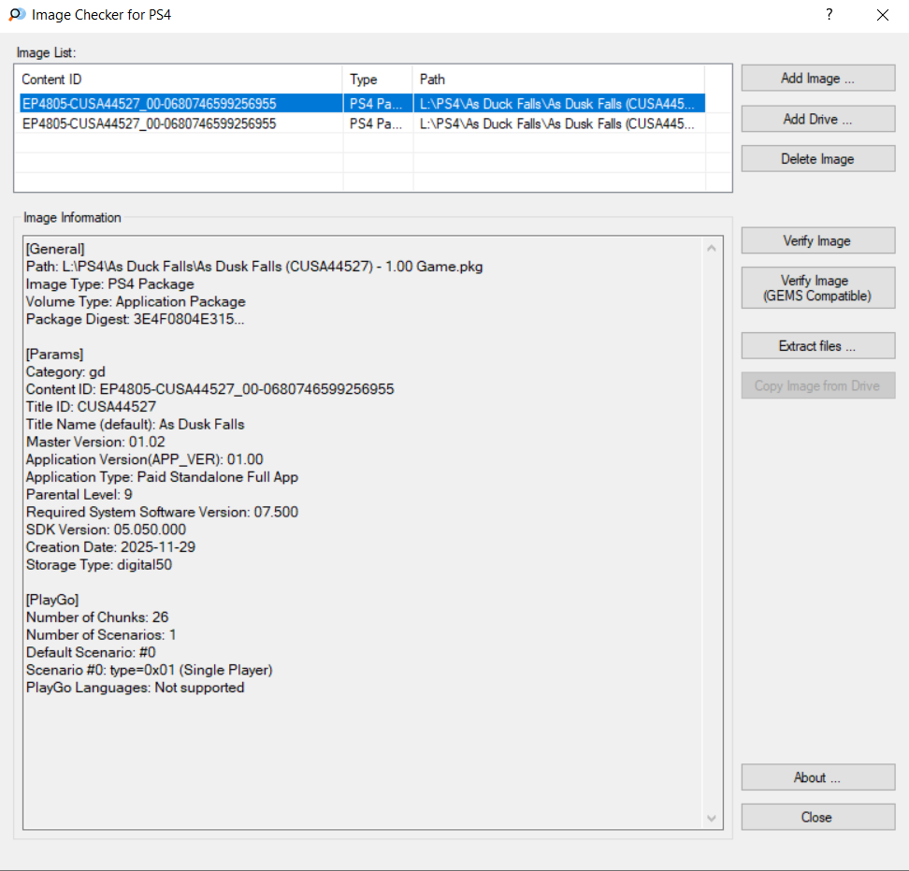Select the second image row in list
909x871 pixels.
click(x=178, y=123)
